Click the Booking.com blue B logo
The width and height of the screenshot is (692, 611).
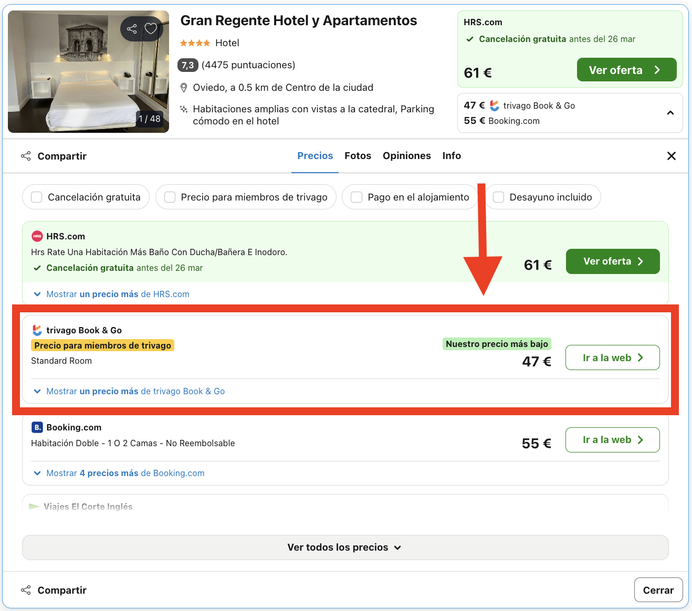(x=37, y=427)
